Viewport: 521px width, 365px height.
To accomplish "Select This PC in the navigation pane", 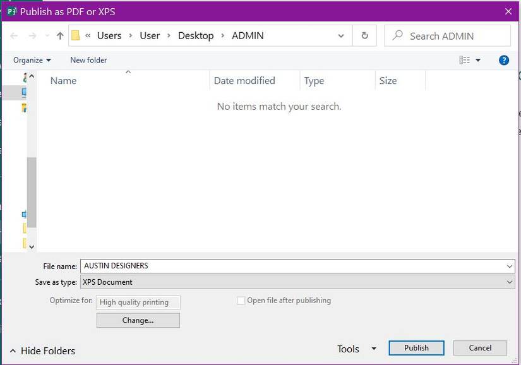I will point(24,92).
